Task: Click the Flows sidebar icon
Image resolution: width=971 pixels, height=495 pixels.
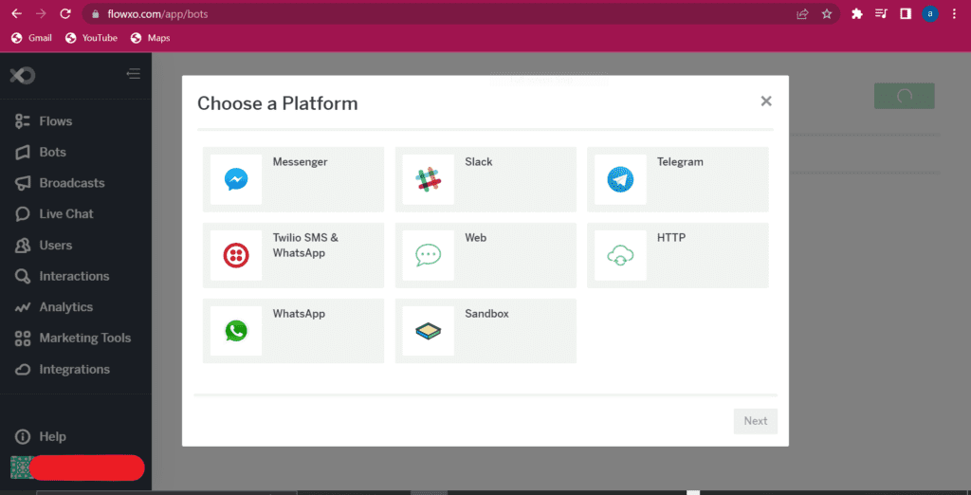Action: tap(23, 121)
